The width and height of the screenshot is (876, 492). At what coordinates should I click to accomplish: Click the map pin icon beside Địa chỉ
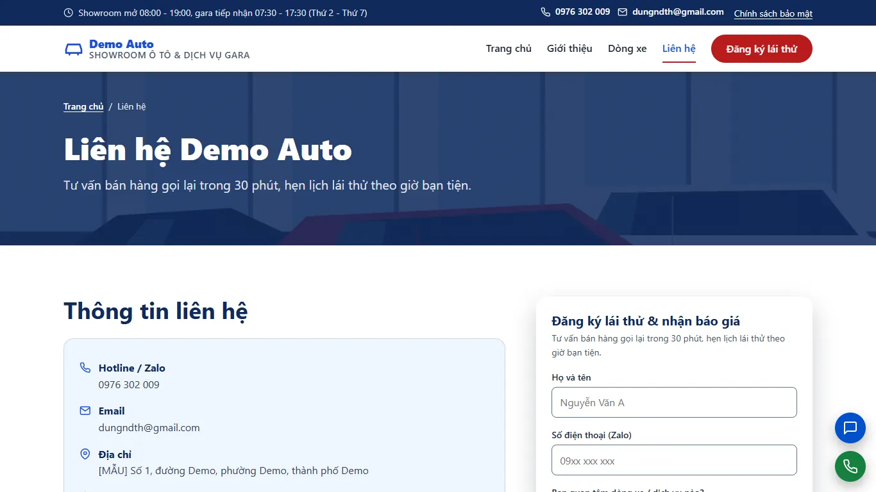click(x=85, y=454)
